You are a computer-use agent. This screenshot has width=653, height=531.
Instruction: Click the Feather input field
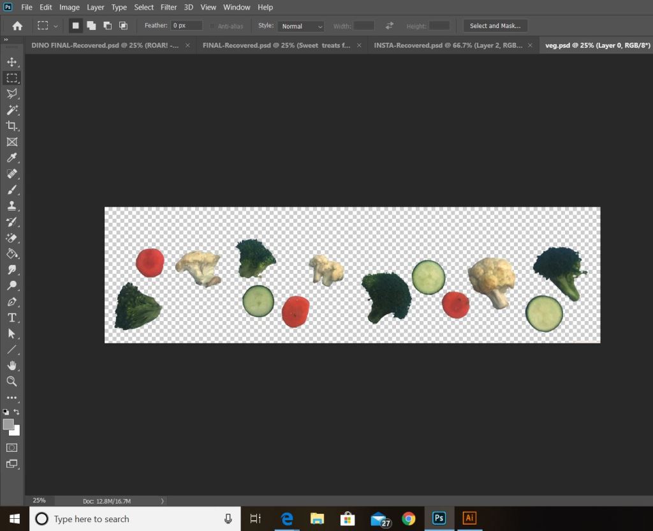point(186,26)
